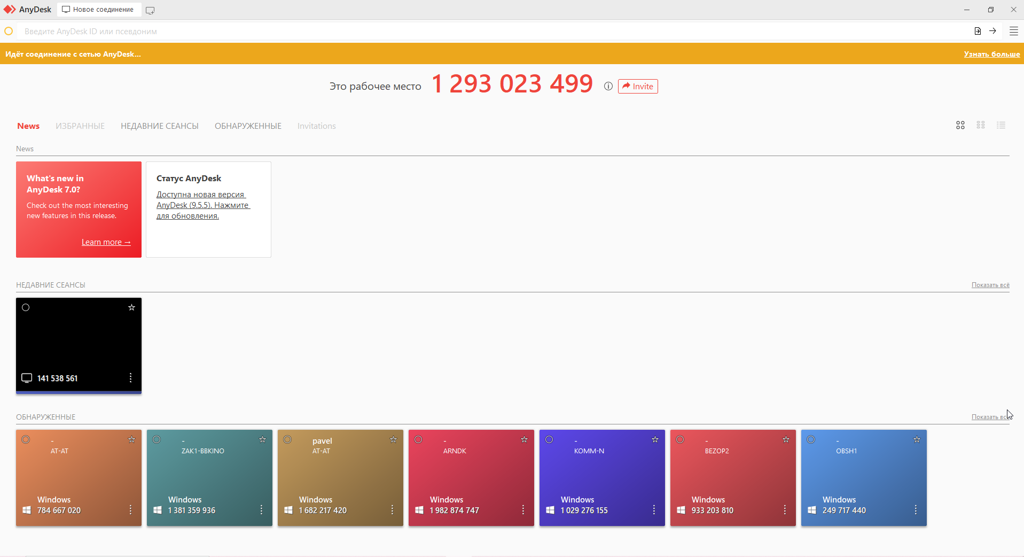The height and width of the screenshot is (557, 1024).
Task: Star the KOMM-N device
Action: (x=655, y=439)
